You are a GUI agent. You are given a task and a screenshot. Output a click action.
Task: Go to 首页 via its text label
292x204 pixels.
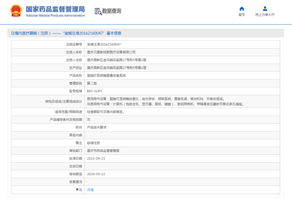point(242,15)
